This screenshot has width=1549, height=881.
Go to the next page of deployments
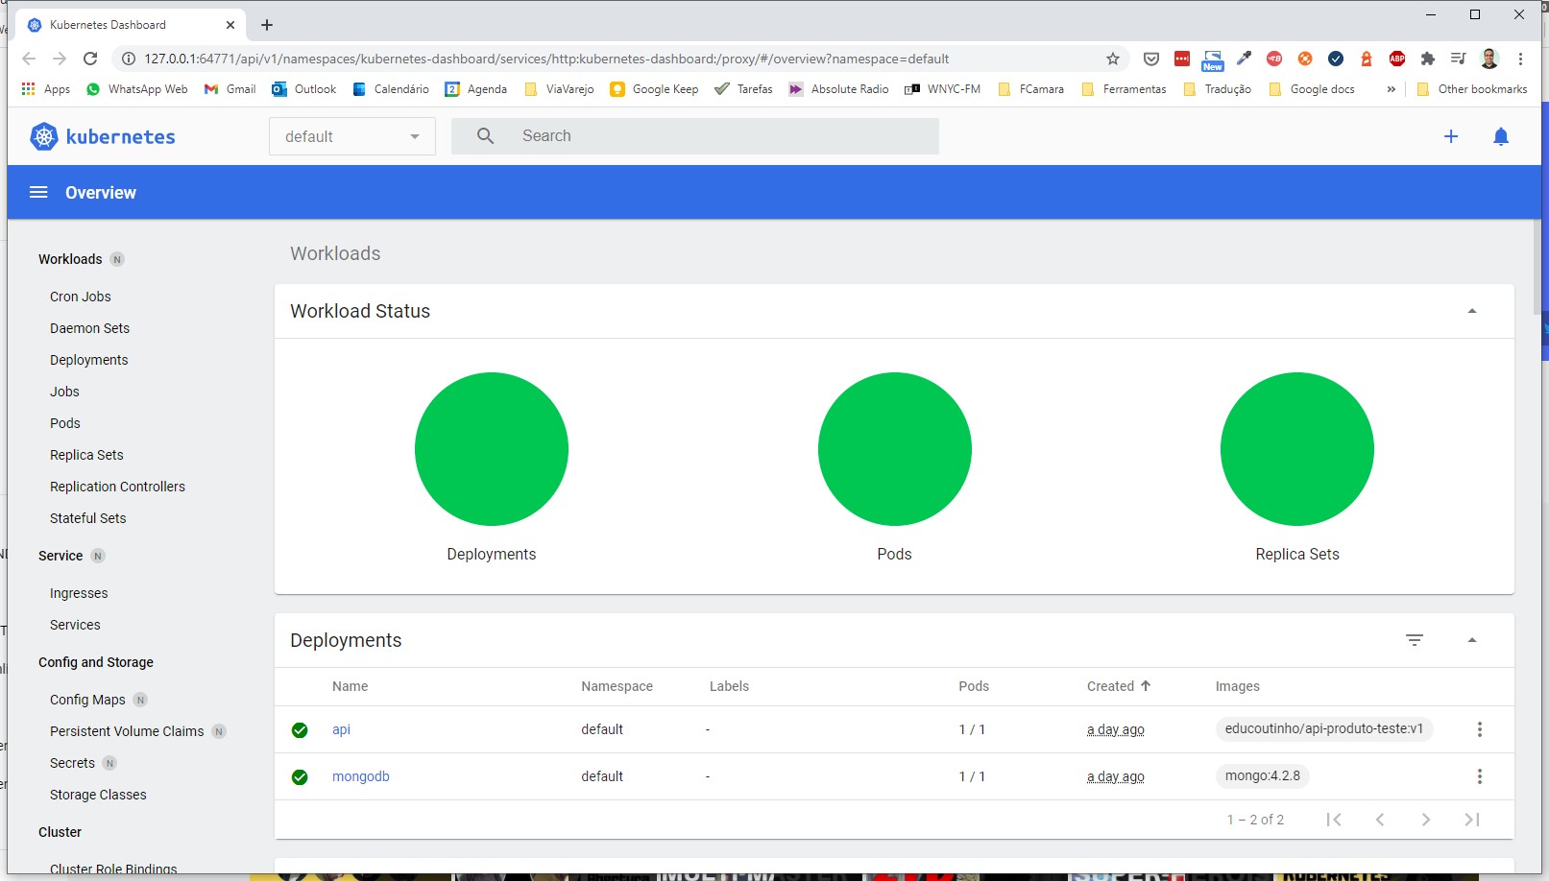pyautogui.click(x=1426, y=820)
